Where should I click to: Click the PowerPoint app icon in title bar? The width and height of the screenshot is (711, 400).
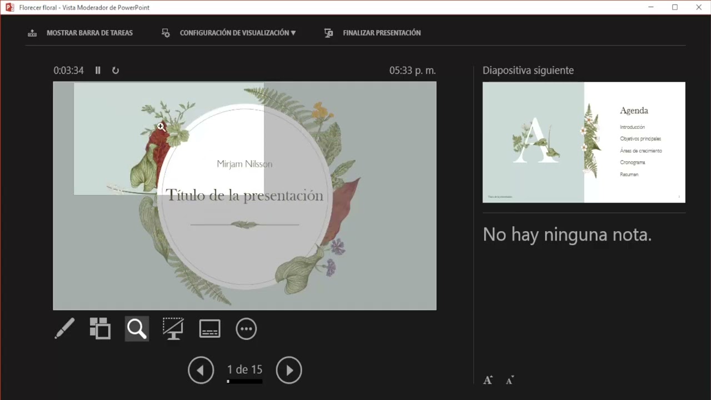tap(9, 7)
